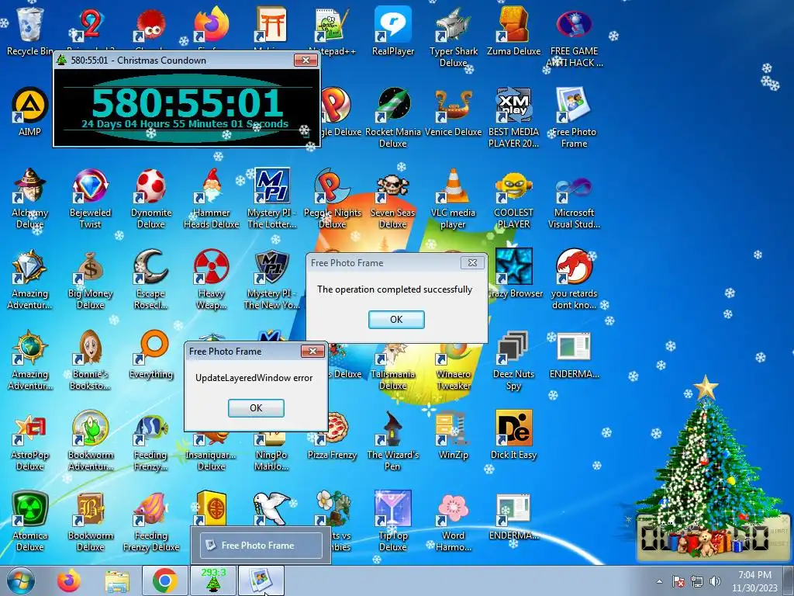The width and height of the screenshot is (794, 596).
Task: Launch Google Chrome from taskbar
Action: tap(164, 580)
